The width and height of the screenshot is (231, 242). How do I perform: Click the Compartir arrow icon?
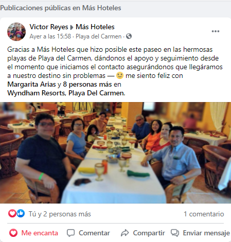point(125,233)
